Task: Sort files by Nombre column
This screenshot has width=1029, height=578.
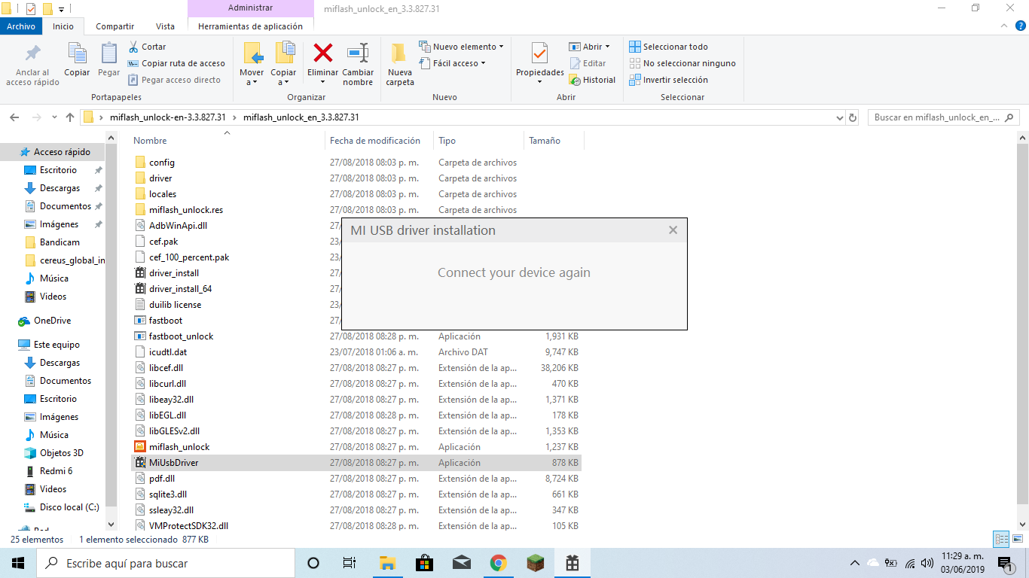Action: point(228,141)
